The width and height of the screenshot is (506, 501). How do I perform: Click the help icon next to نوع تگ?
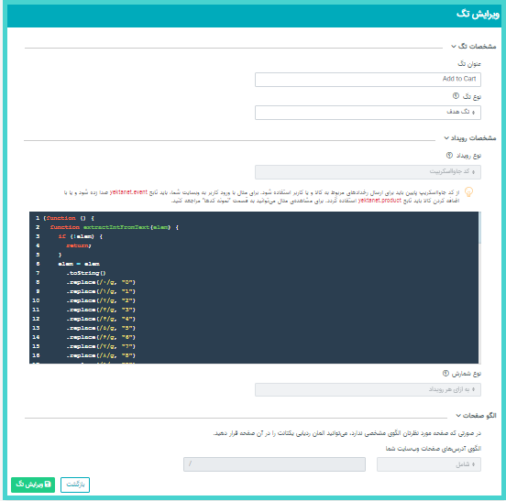tap(456, 96)
